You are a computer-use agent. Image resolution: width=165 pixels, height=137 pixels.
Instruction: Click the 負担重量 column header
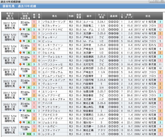[x=79, y=16]
